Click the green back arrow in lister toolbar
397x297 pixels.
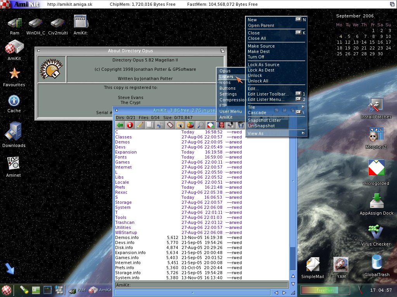coord(120,125)
